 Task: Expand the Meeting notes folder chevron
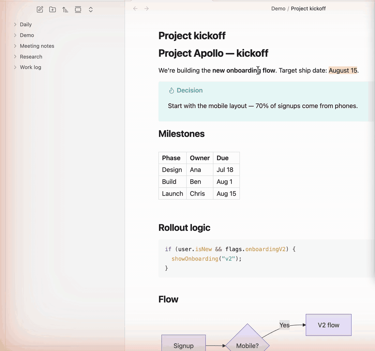point(15,46)
